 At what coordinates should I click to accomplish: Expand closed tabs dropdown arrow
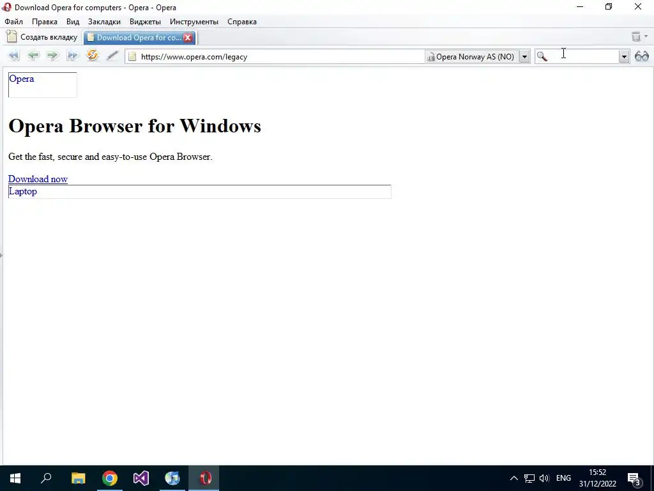[x=646, y=36]
